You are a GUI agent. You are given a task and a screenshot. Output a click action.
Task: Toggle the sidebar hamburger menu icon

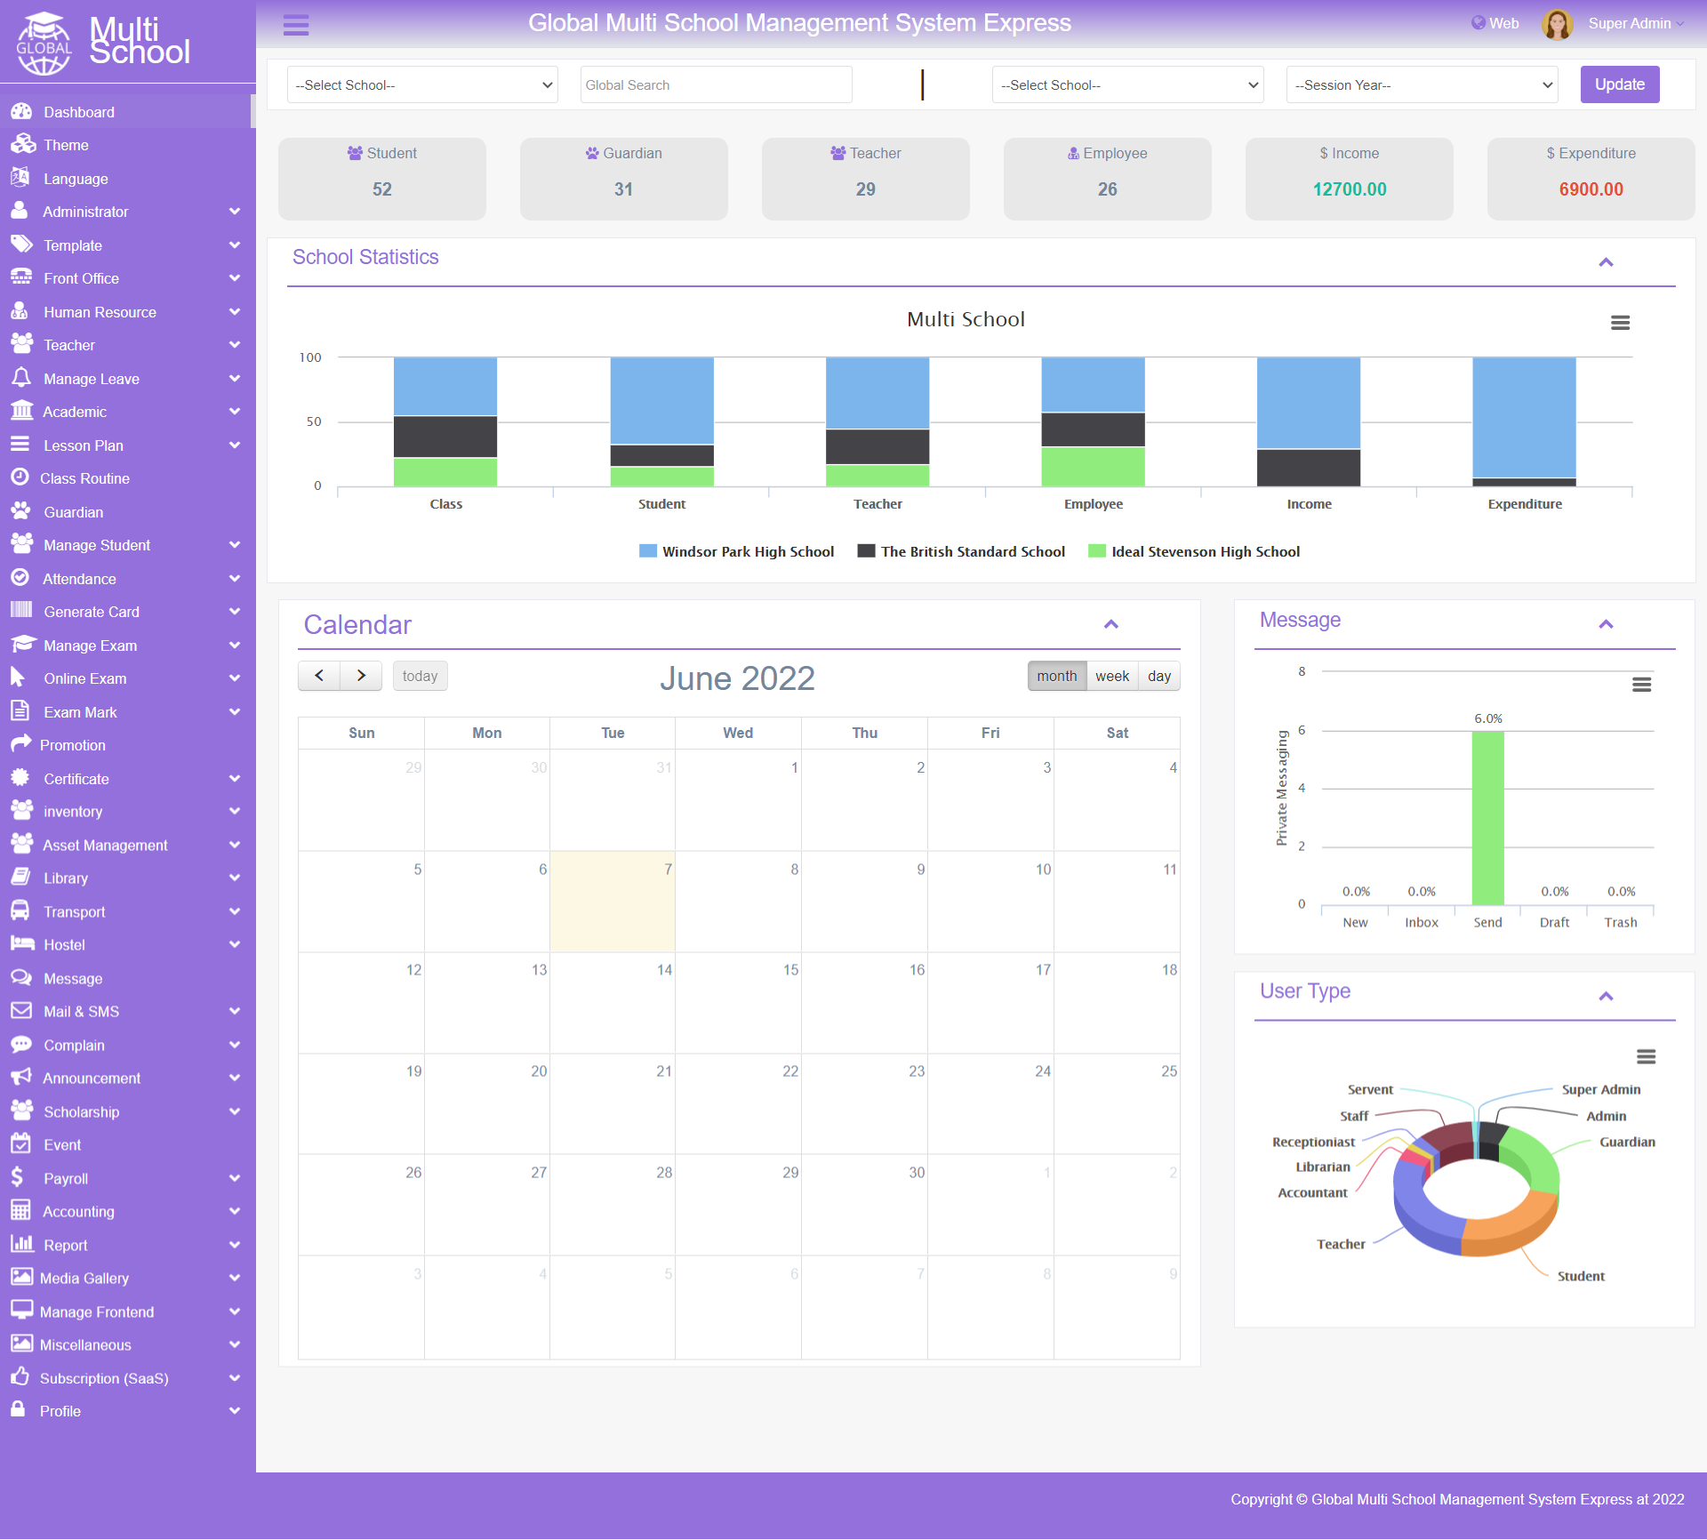296,25
